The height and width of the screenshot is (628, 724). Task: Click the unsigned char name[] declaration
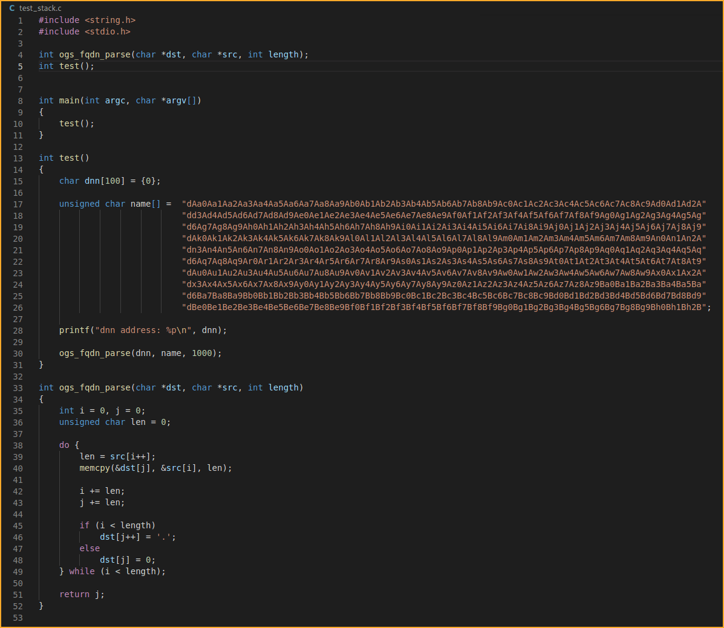[x=115, y=204]
